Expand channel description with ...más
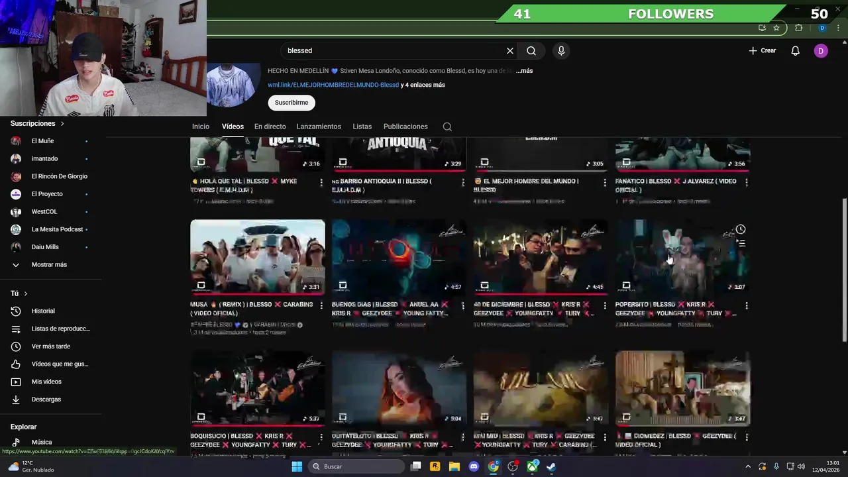 (x=524, y=71)
